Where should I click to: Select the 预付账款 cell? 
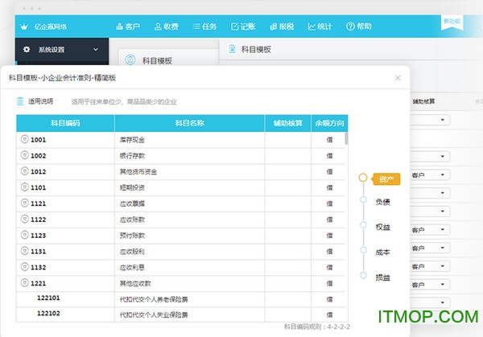[189, 236]
